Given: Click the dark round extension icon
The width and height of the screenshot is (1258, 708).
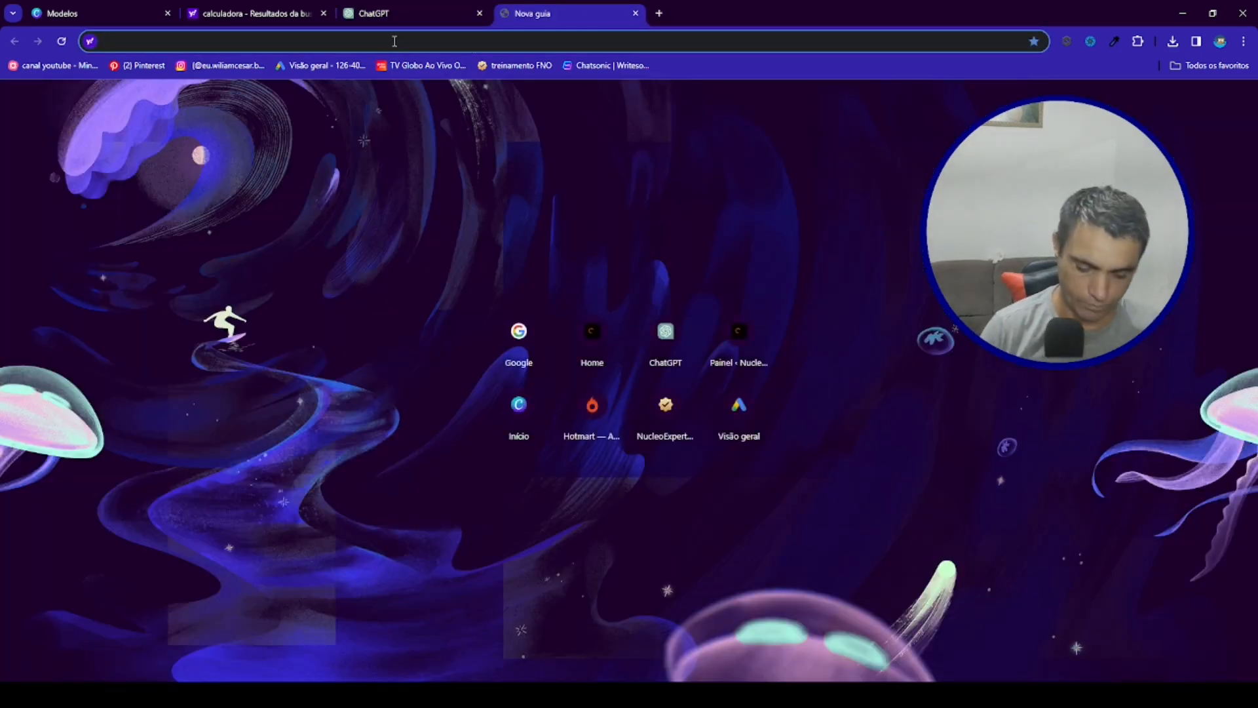Looking at the screenshot, I should tap(1067, 41).
